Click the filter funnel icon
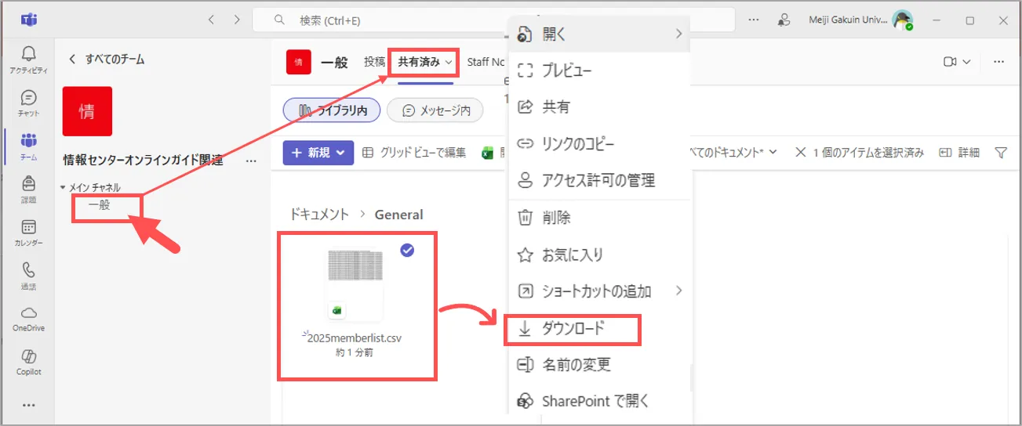Viewport: 1022px width, 426px height. pyautogui.click(x=1001, y=153)
